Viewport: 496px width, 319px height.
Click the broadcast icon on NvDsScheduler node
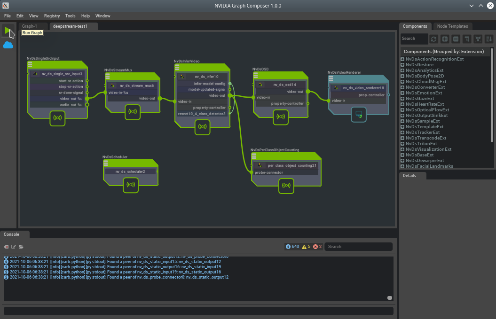pyautogui.click(x=131, y=185)
